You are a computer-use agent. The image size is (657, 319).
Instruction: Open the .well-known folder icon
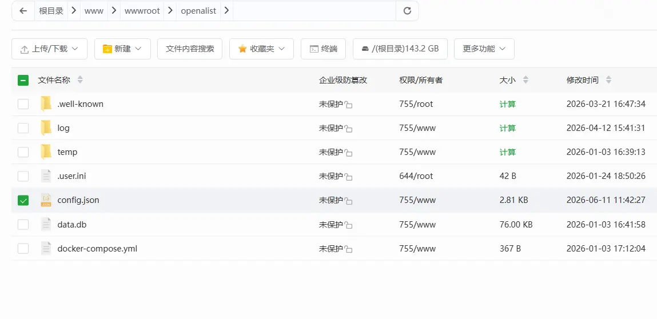coord(46,104)
